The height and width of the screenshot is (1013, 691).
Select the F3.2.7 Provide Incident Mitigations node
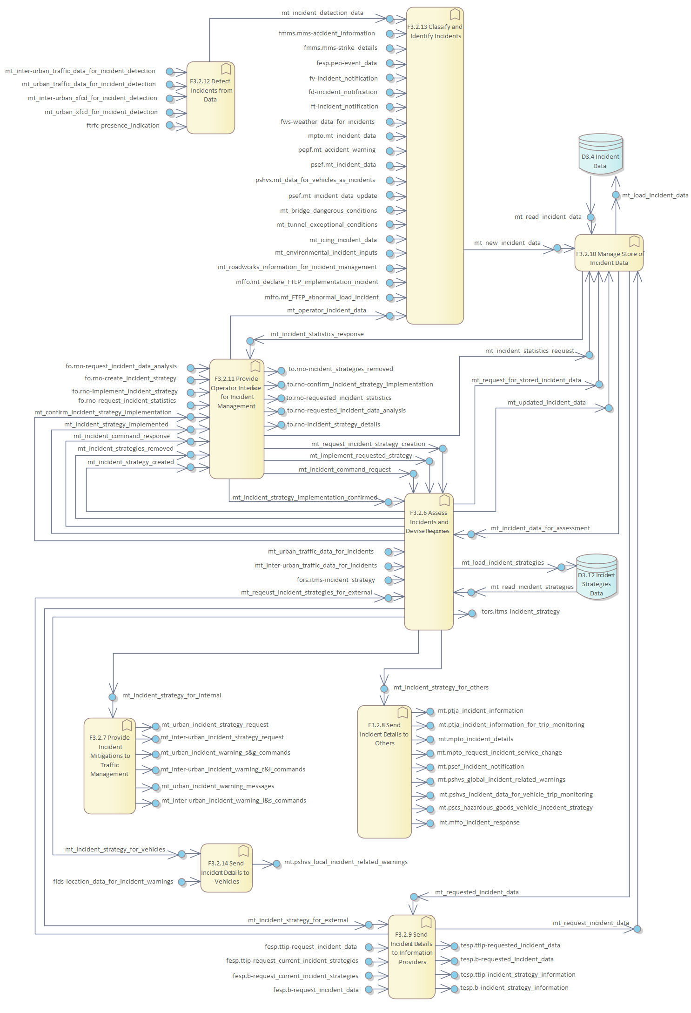[x=109, y=766]
